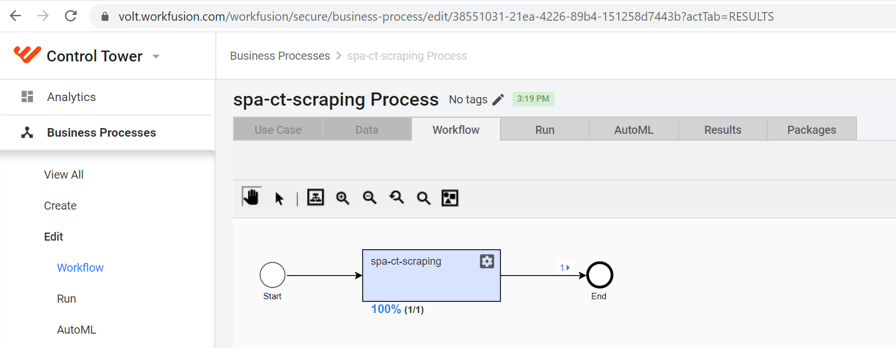Select the hand pan tool
The width and height of the screenshot is (896, 348).
pos(251,197)
